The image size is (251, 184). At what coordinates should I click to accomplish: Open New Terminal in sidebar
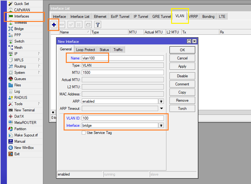(x=24, y=110)
